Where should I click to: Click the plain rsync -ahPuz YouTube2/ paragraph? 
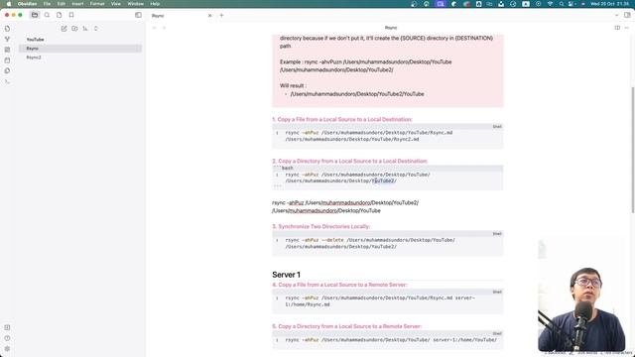pyautogui.click(x=345, y=207)
